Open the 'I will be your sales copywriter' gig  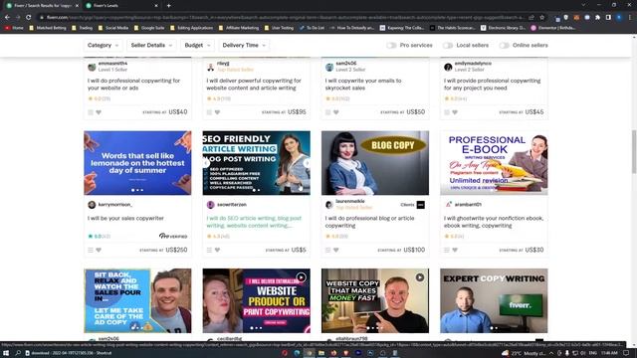click(125, 219)
